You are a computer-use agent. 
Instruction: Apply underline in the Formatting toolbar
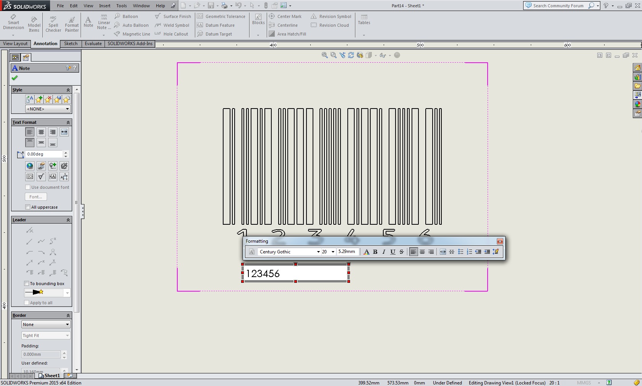[x=392, y=252]
